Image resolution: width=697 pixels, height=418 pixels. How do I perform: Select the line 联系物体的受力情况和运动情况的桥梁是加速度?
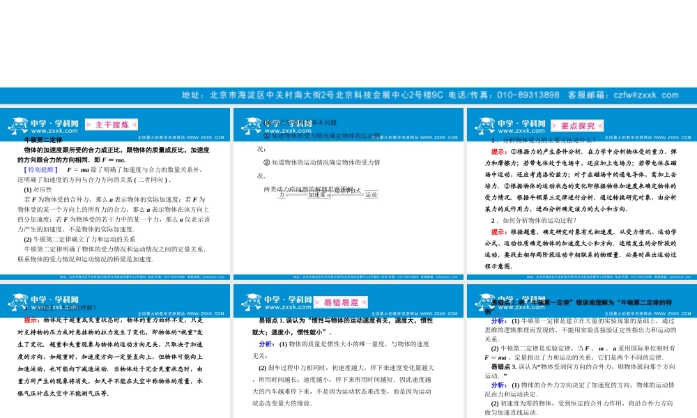pyautogui.click(x=86, y=259)
